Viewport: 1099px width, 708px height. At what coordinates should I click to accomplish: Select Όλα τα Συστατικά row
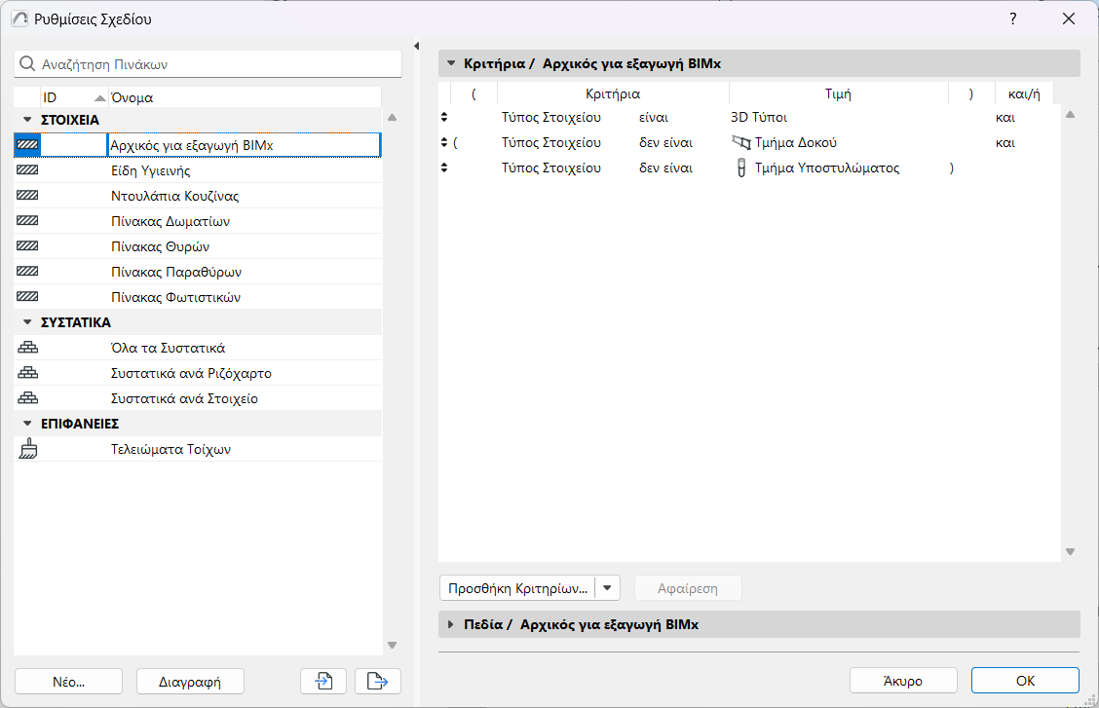tap(198, 348)
